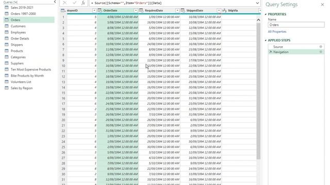Screen dimensions: 330x185
Task: Open the table options menu at grid corner
Action: click(63, 10)
